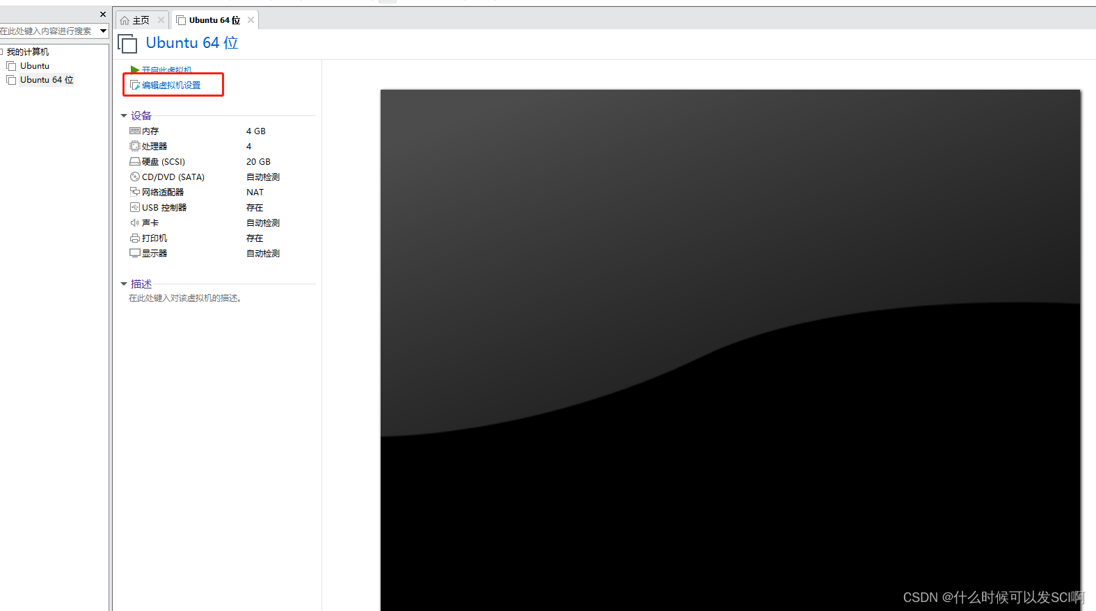Click the Ubuntu 64 位 page title
The height and width of the screenshot is (611, 1096).
pos(192,42)
